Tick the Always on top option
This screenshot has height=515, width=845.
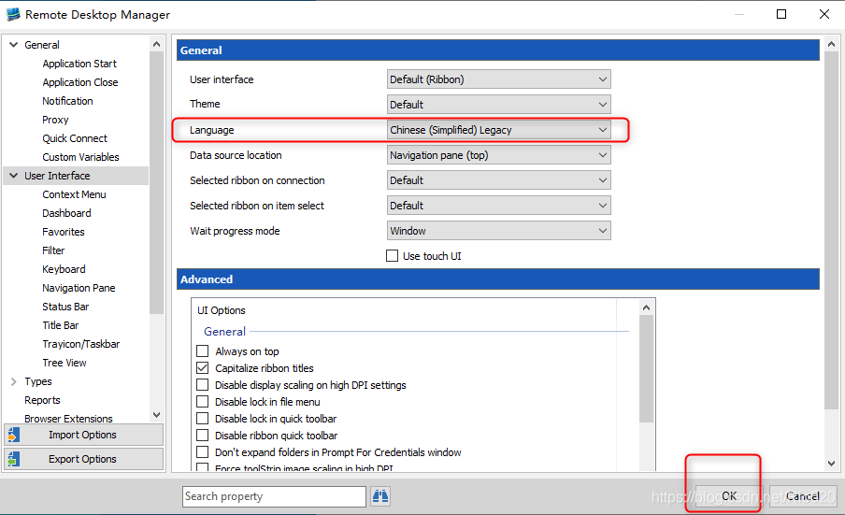pyautogui.click(x=203, y=351)
